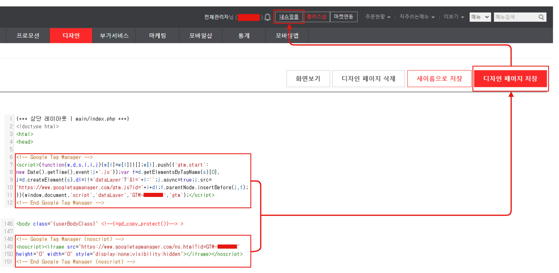Go to 마케팅 tab
Image resolution: width=559 pixels, height=273 pixels.
[x=157, y=36]
